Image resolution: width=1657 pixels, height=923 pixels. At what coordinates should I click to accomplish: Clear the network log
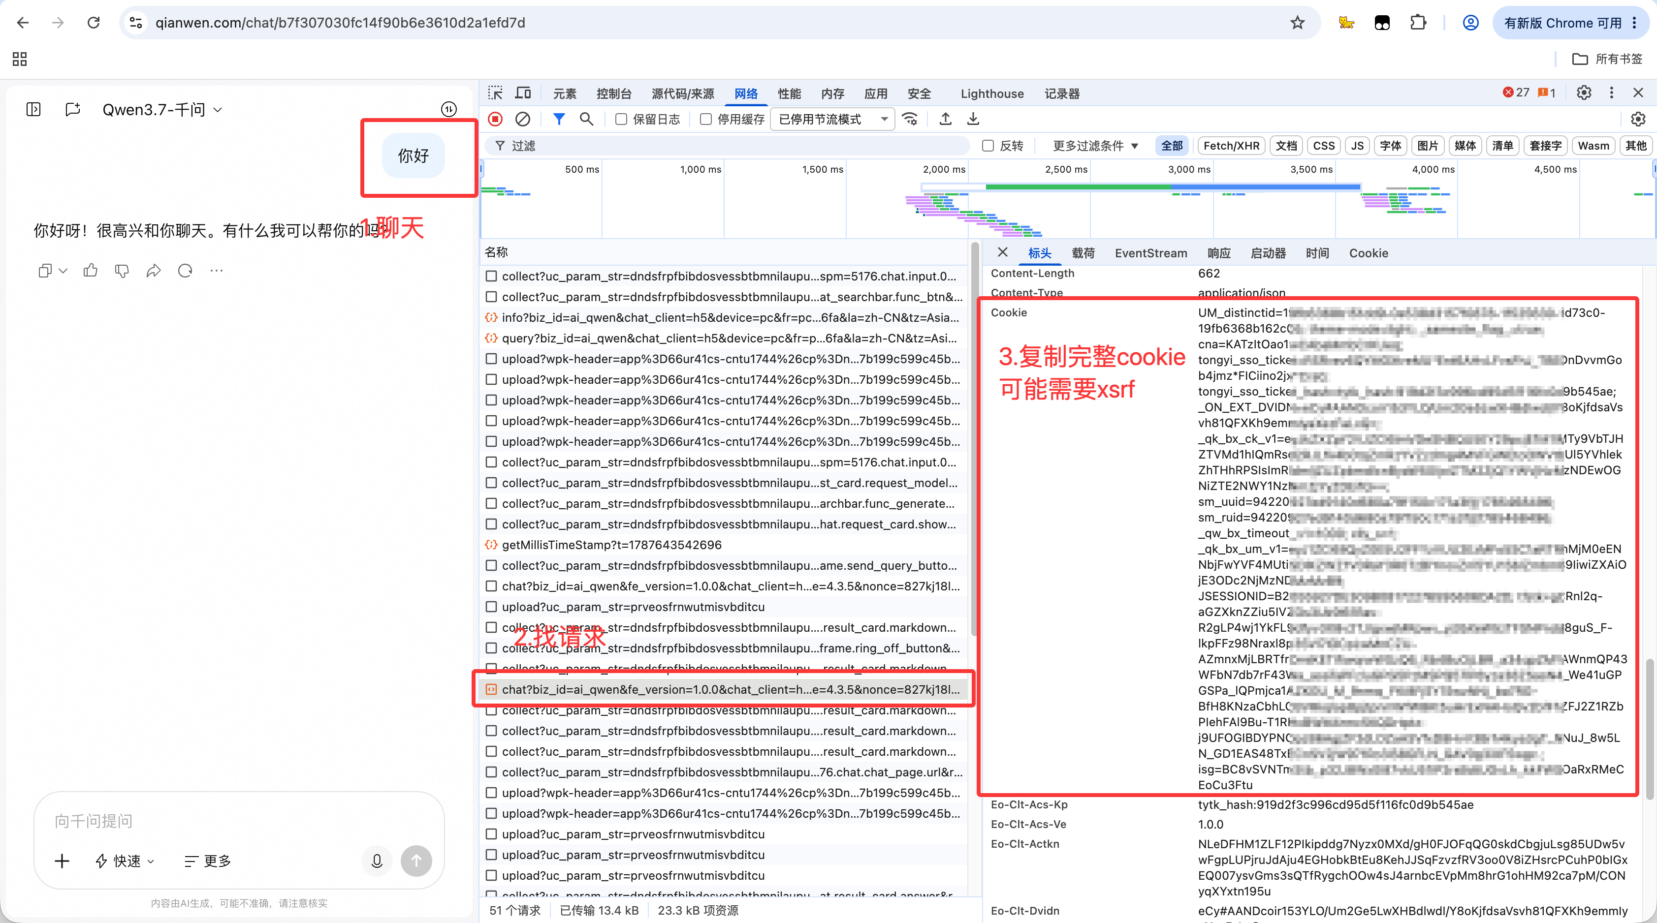(x=523, y=119)
